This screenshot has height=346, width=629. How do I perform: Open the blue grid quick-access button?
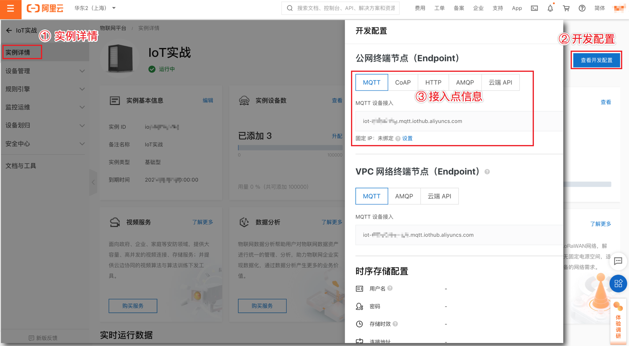coord(618,284)
